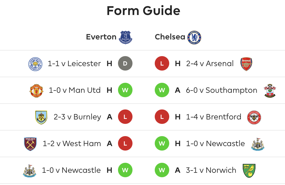Viewport: 285px width, 185px height.
Task: Open the 1-4 v Brentford result
Action: pos(213,117)
